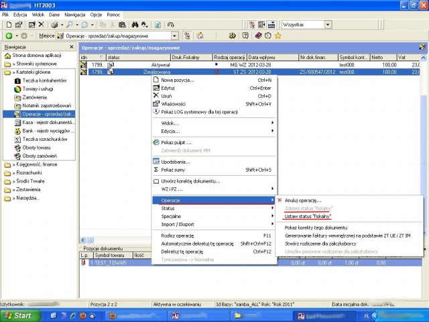Click the yellow star favorites icon
This screenshot has height=322, width=429.
[278, 36]
